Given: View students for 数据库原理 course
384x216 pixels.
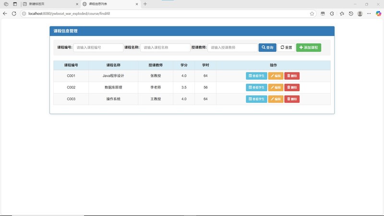Looking at the screenshot, I should [256, 87].
